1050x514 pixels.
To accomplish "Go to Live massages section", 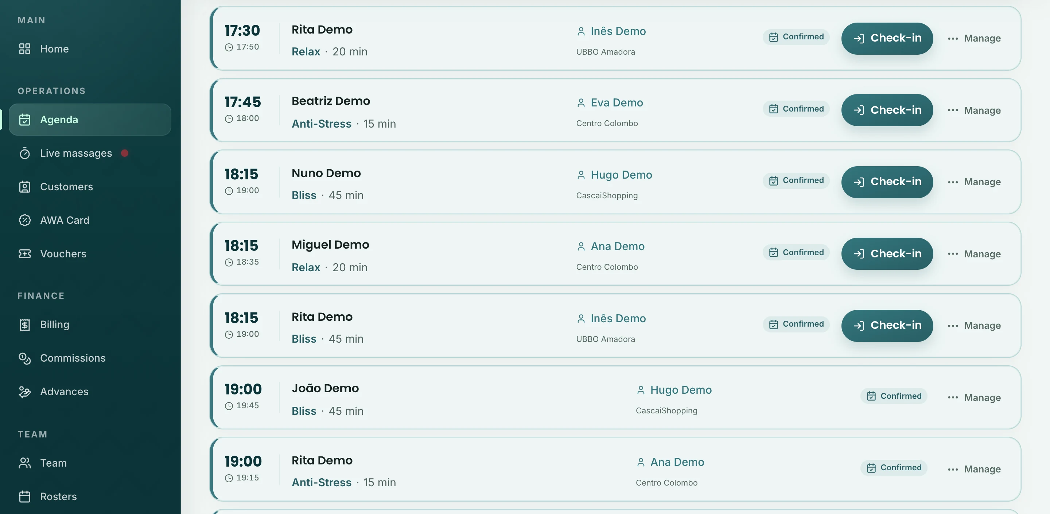I will tap(90, 153).
